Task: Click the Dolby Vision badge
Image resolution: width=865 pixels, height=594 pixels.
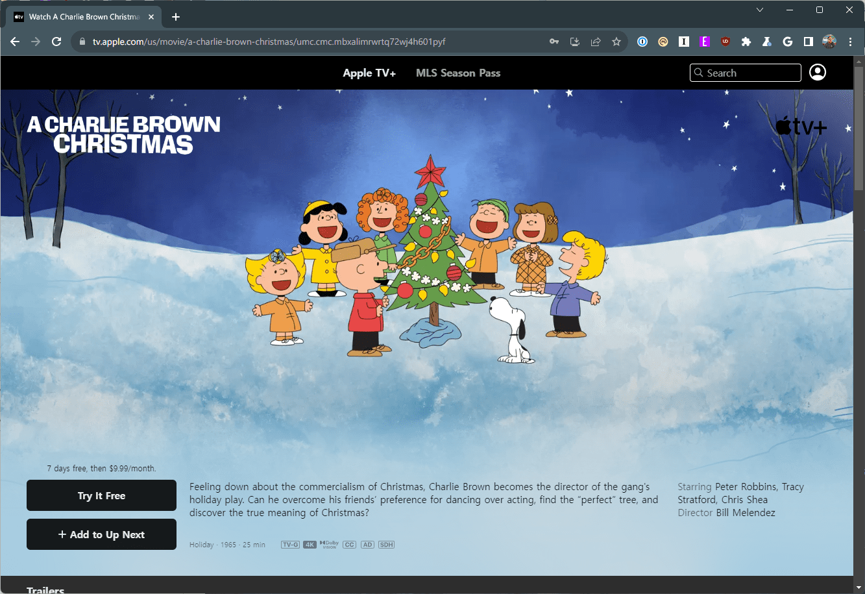Action: tap(330, 545)
